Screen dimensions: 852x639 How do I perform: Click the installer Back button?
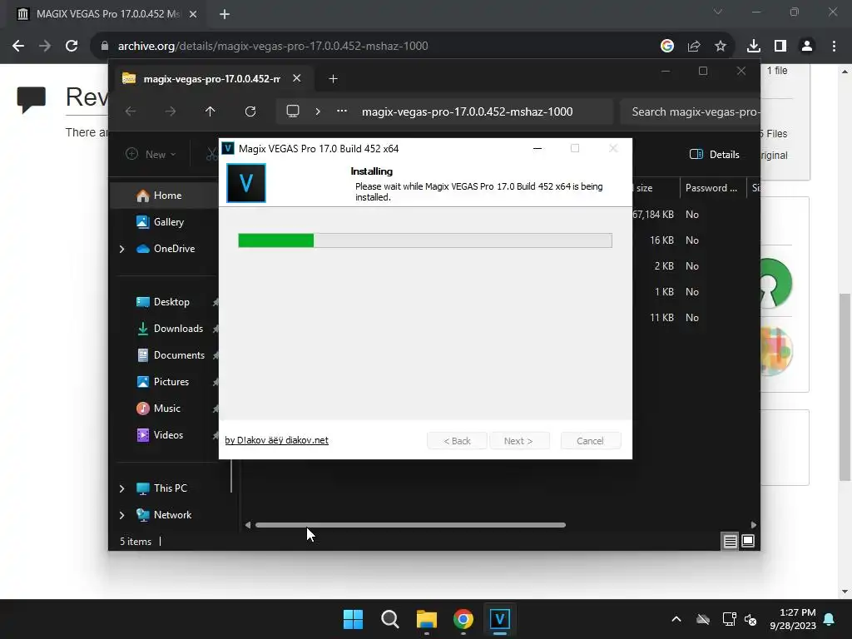pos(457,441)
